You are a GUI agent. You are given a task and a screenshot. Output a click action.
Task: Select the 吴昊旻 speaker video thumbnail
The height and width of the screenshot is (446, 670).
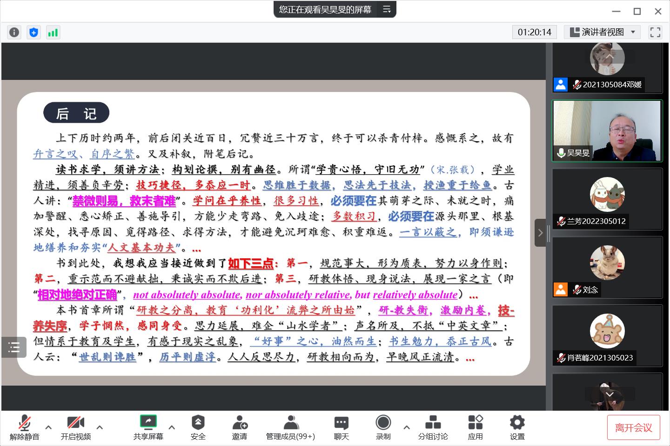pos(607,131)
